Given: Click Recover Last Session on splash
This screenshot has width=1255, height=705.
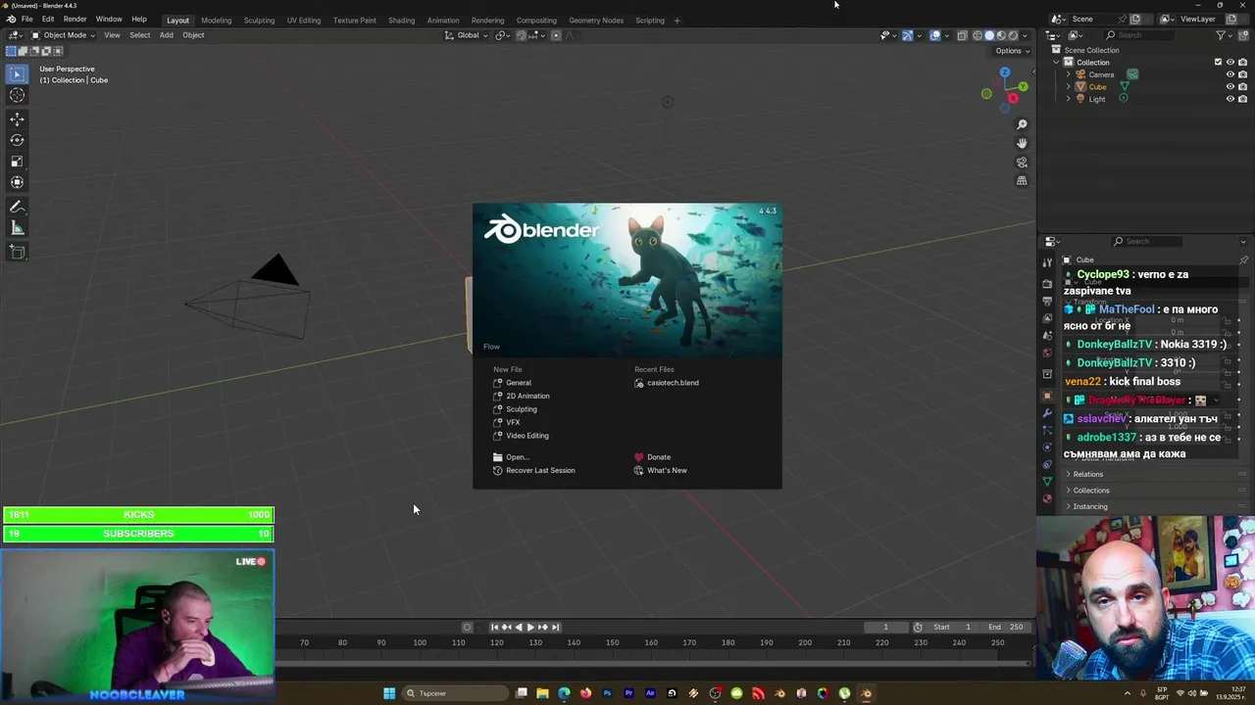Looking at the screenshot, I should pos(540,470).
